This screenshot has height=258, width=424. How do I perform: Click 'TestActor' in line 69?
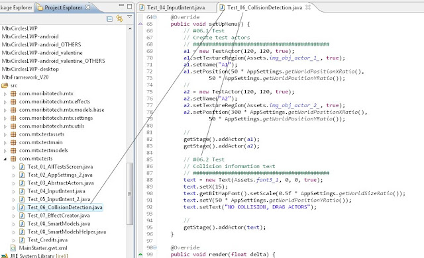click(227, 51)
